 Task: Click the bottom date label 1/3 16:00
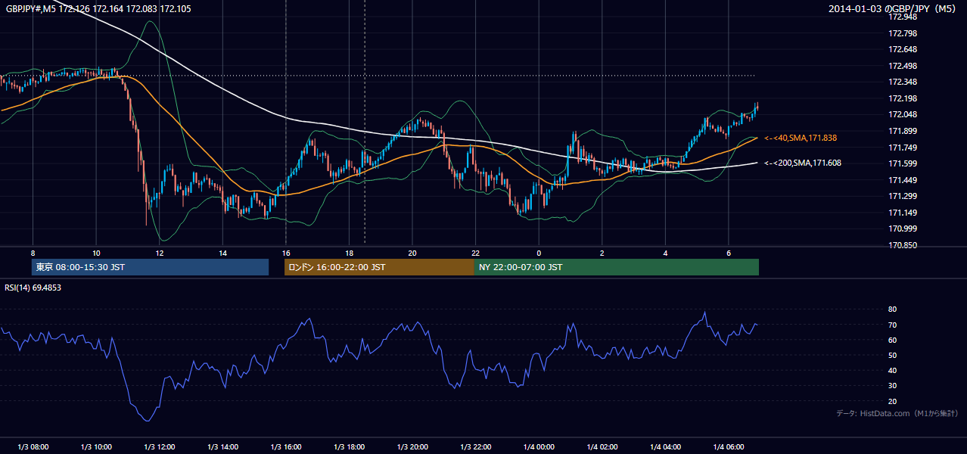(x=286, y=447)
